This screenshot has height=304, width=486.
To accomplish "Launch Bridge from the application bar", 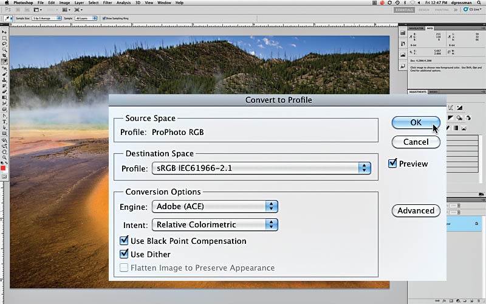I will click(x=18, y=10).
